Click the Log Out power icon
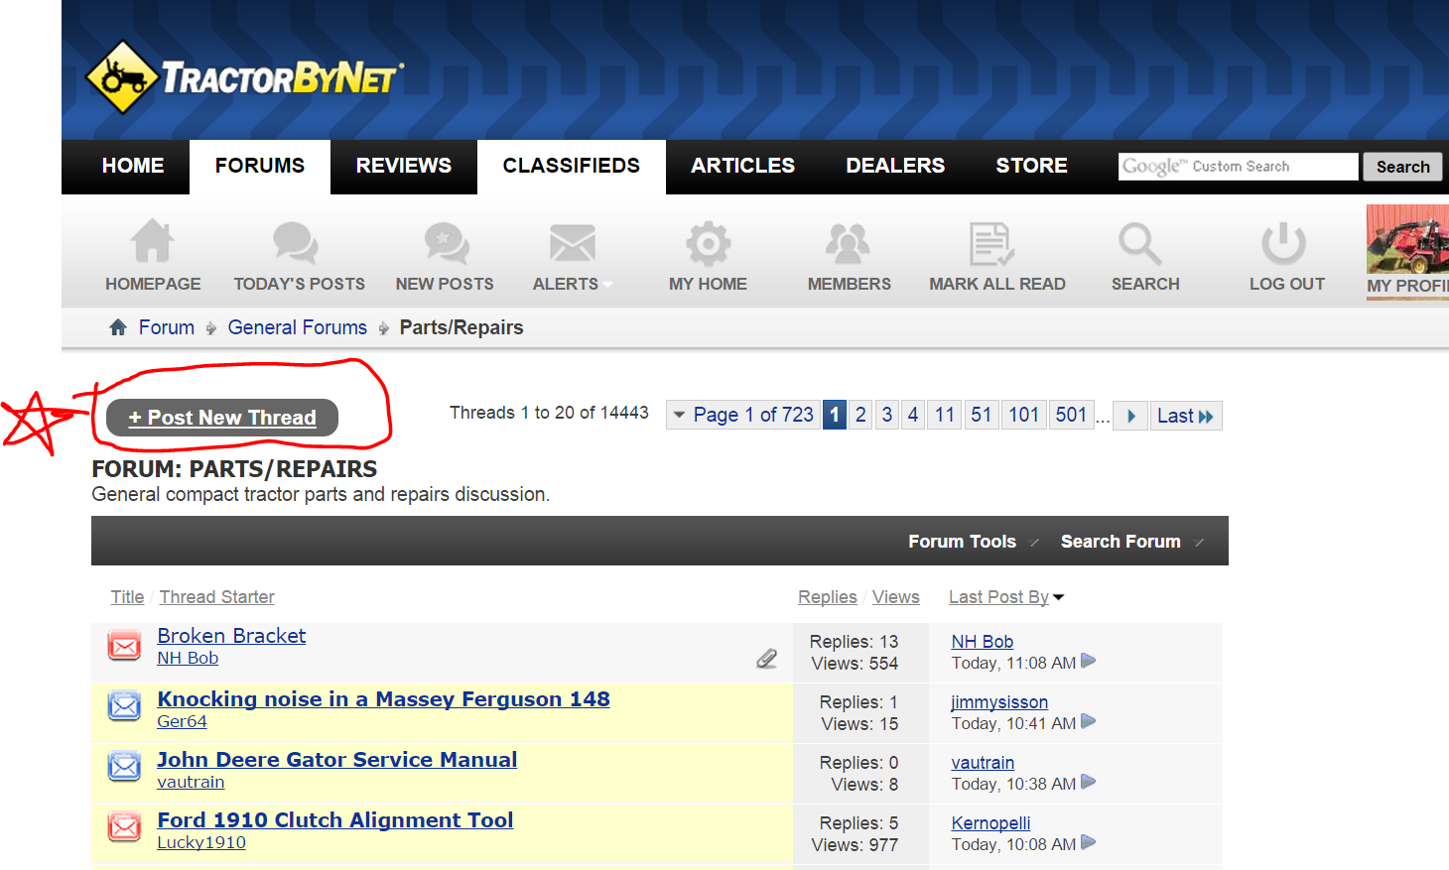The width and height of the screenshot is (1449, 870). tap(1283, 243)
